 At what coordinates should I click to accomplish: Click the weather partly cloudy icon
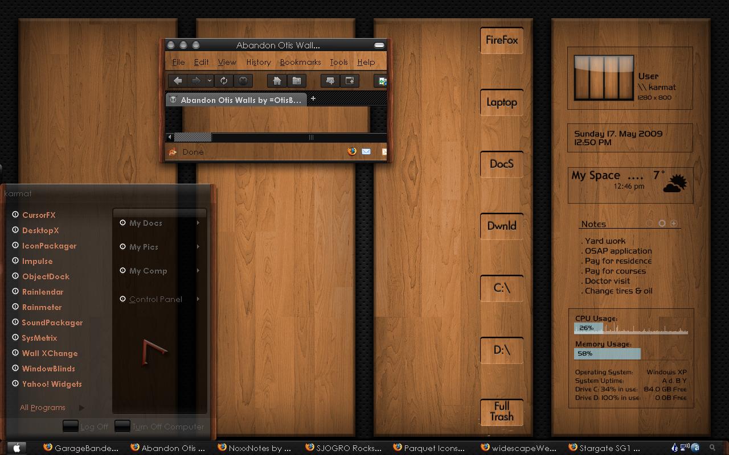pos(675,183)
